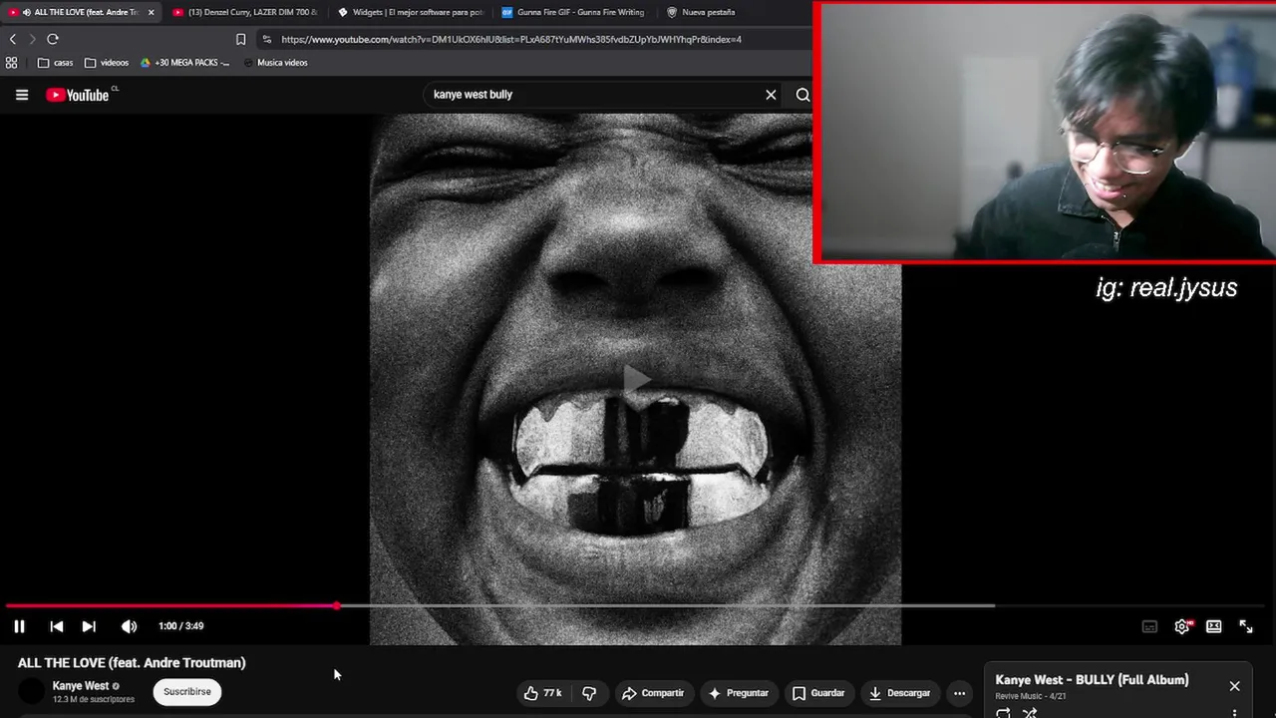Open the 'Musica videos' bookmark
Viewport: 1276px width, 718px height.
point(275,62)
